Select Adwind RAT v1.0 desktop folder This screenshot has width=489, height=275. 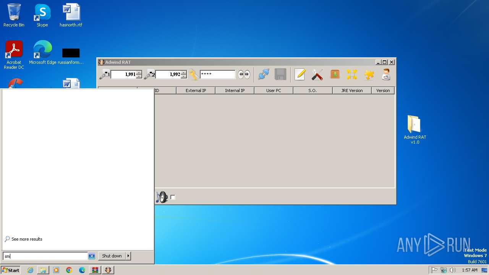click(x=415, y=129)
